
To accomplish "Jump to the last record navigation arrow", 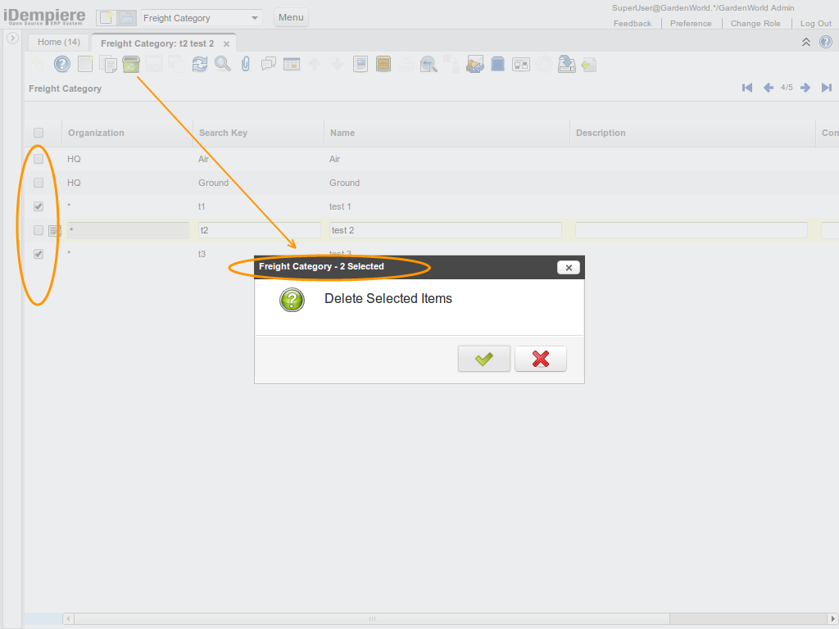I will [x=827, y=88].
